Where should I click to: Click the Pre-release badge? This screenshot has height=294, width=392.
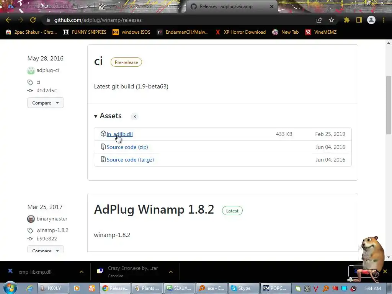[x=126, y=62]
